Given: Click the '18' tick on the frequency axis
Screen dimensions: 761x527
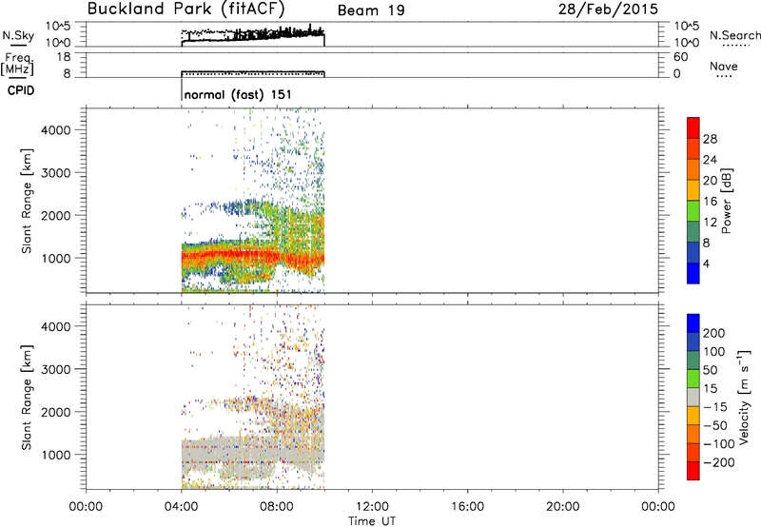Looking at the screenshot, I should point(64,57).
